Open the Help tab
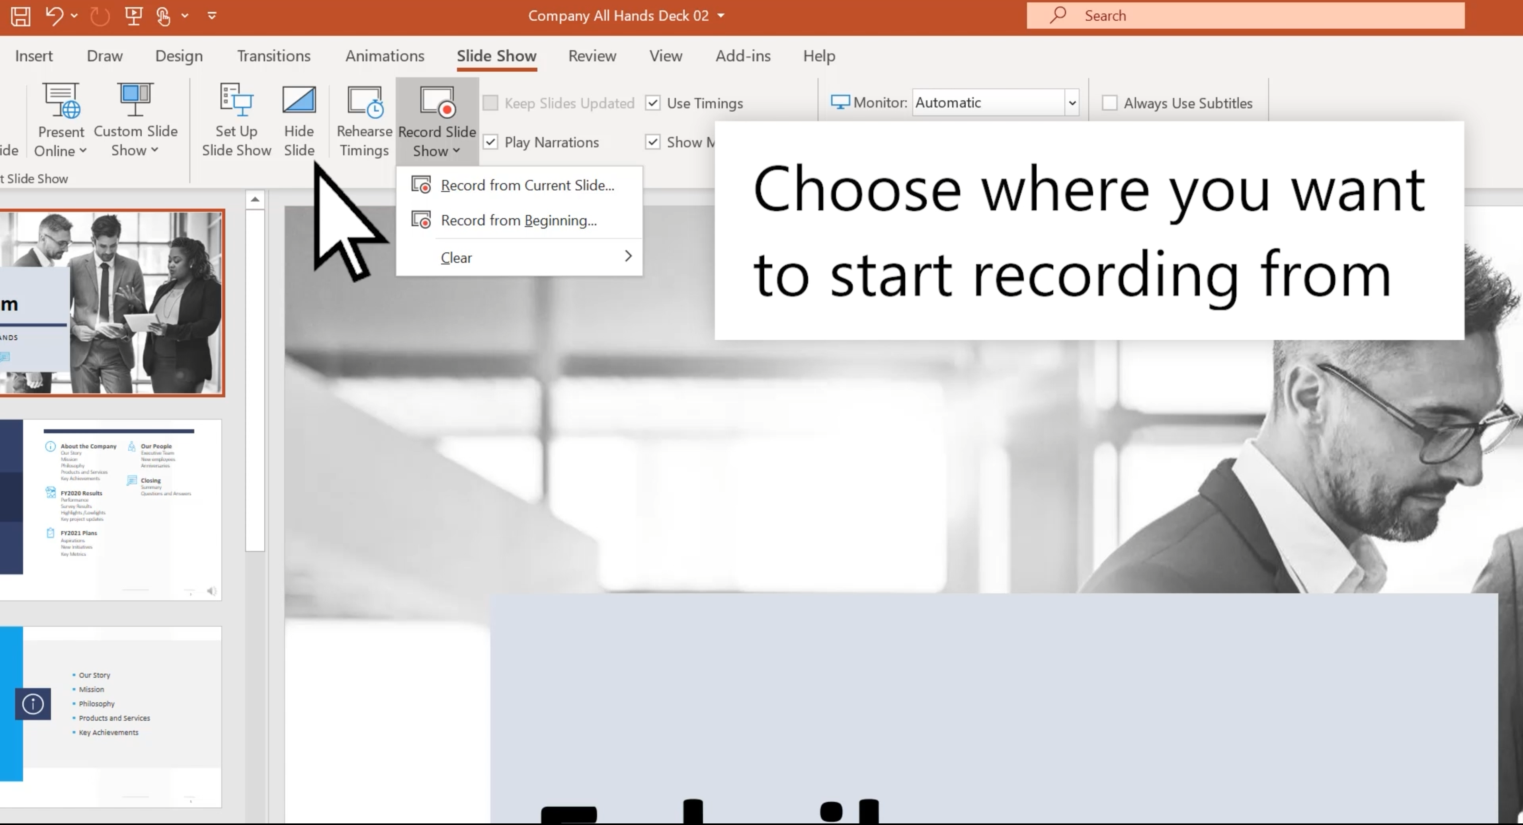Viewport: 1523px width, 825px height. coord(819,56)
